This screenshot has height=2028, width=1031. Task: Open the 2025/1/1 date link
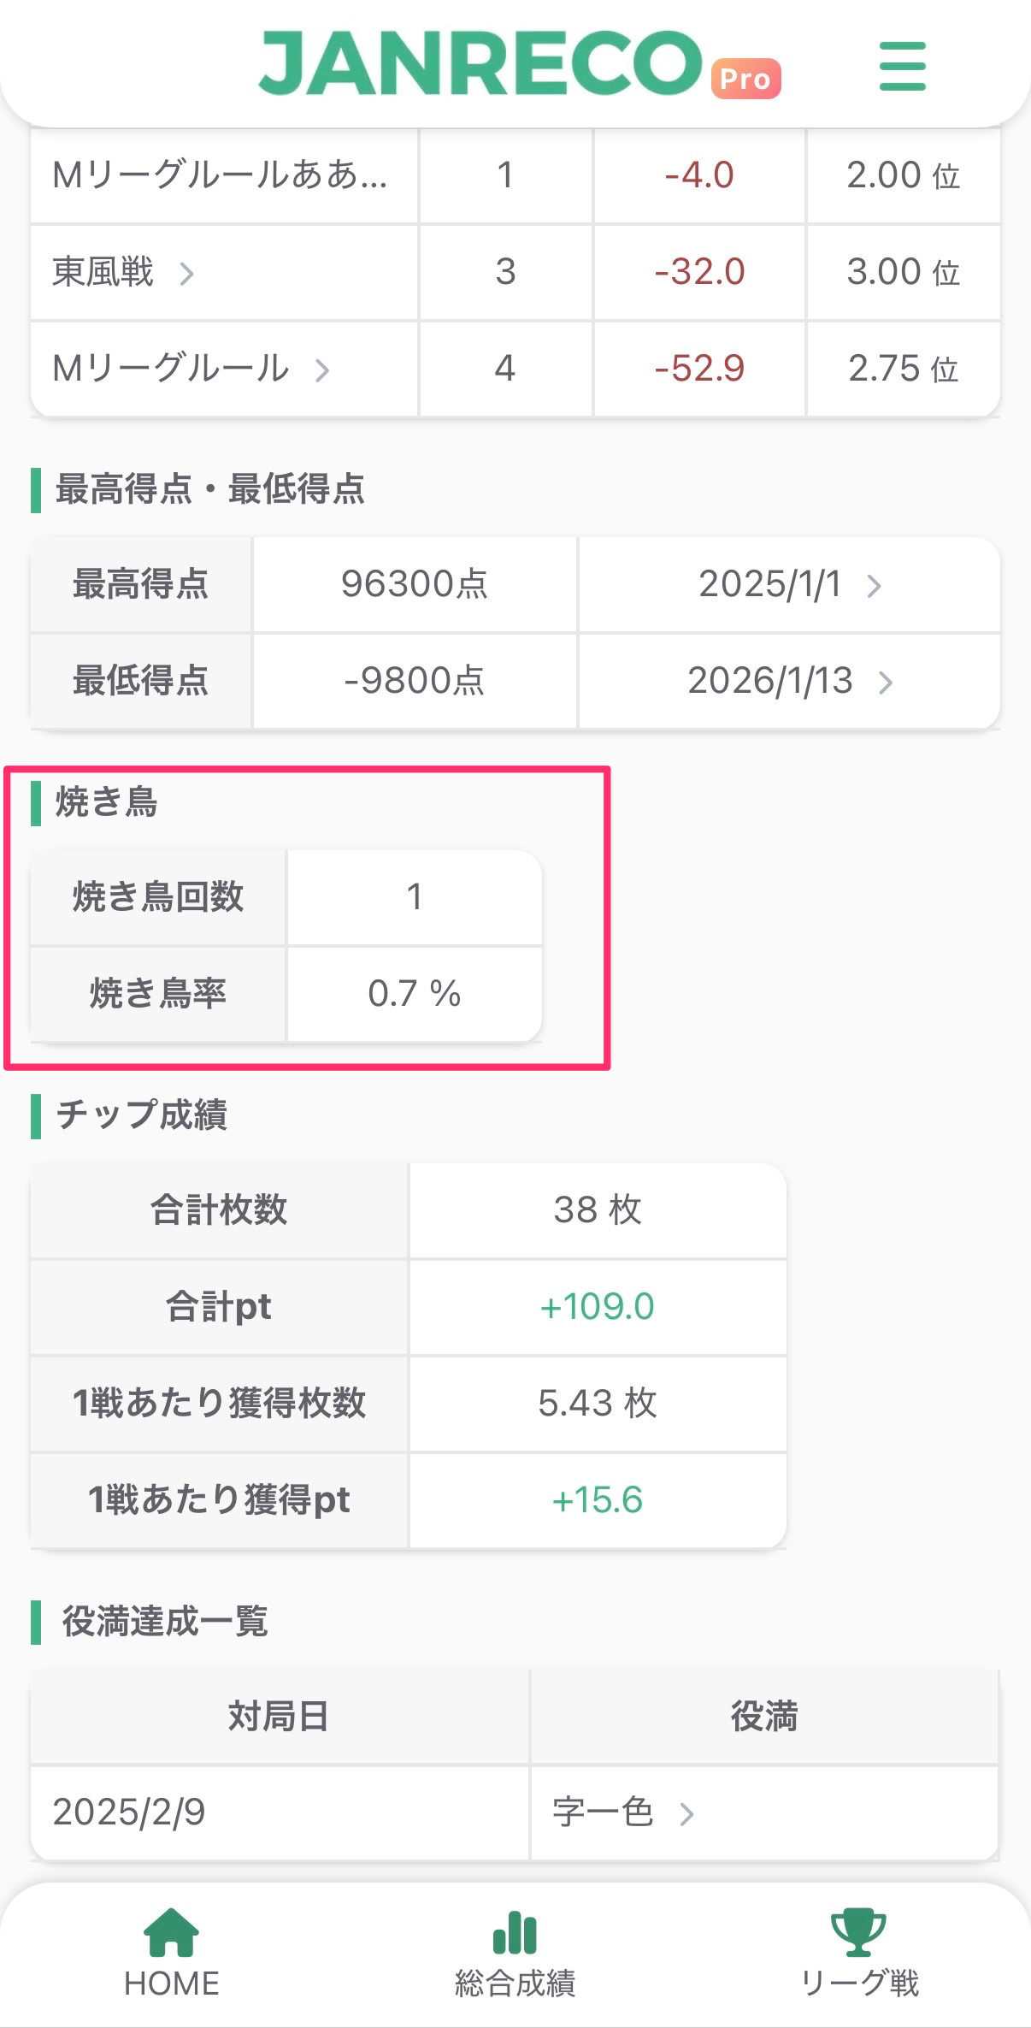[x=769, y=585]
